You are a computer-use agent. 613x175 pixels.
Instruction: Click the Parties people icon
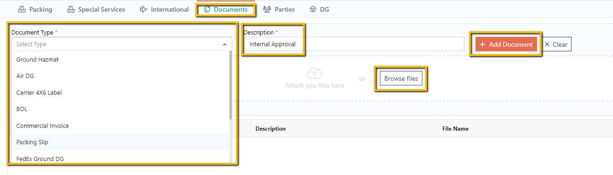coord(267,9)
